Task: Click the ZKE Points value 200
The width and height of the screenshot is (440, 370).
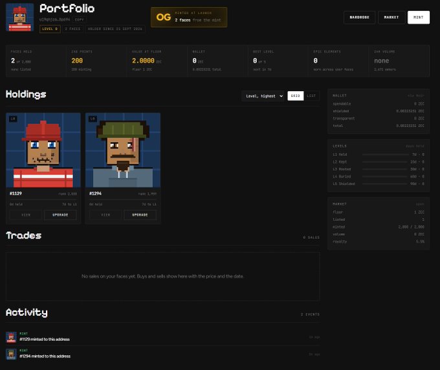Action: tap(77, 61)
